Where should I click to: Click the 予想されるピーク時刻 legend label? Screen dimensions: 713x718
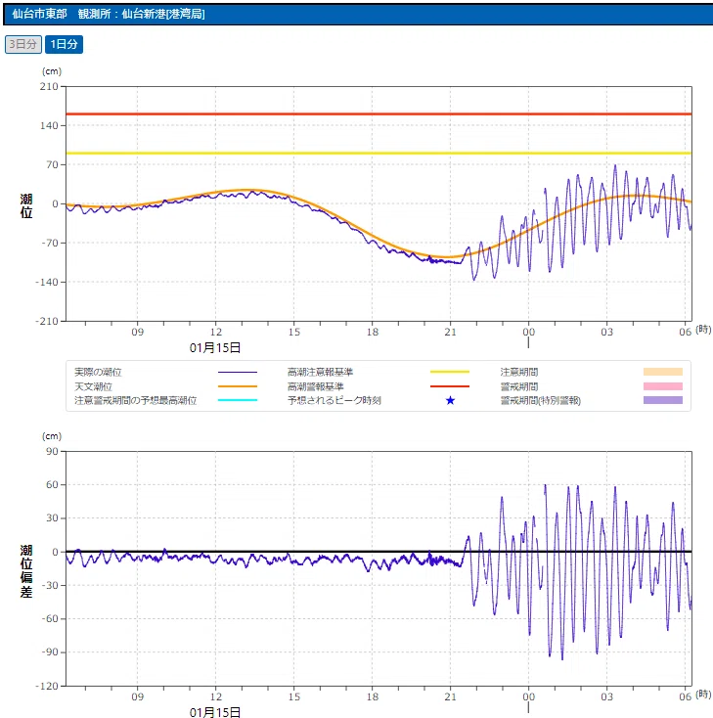click(x=334, y=401)
